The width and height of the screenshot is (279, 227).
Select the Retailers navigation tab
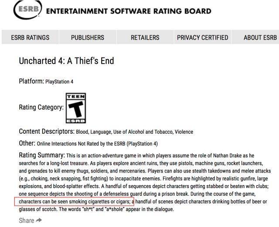145,37
